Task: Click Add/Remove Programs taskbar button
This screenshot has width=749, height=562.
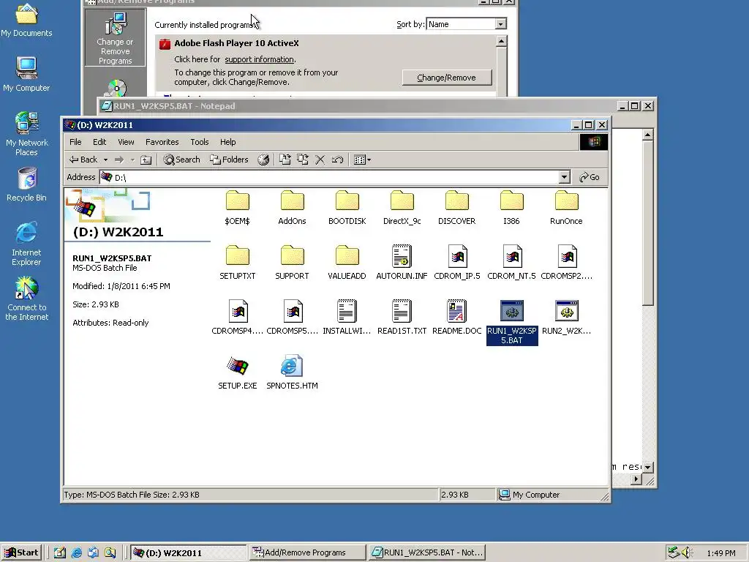Action: [308, 553]
